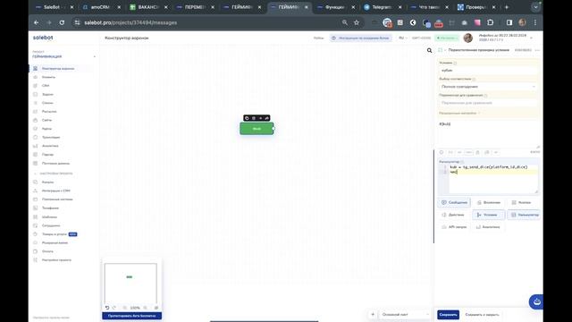Click the undo arrow under the minimap
The height and width of the screenshot is (322, 572).
(107, 308)
